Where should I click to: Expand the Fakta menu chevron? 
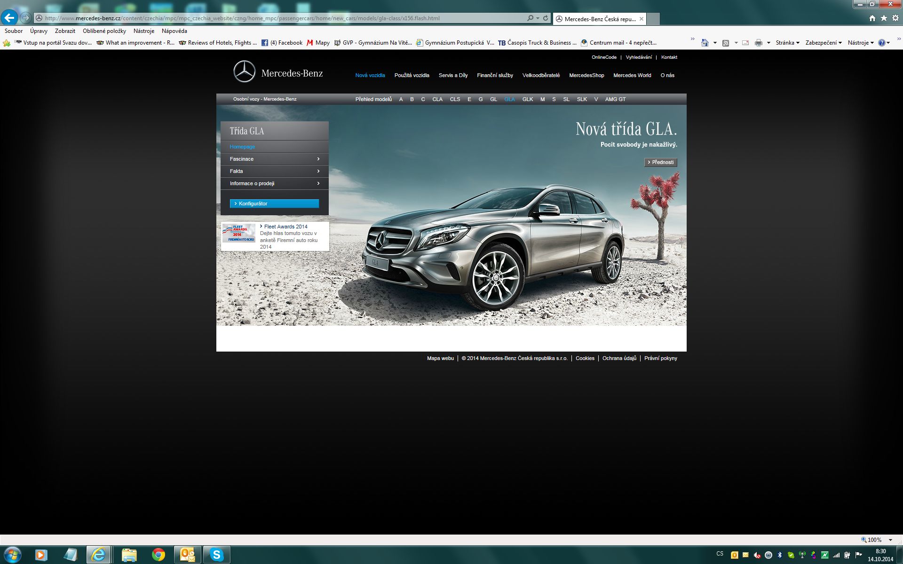click(318, 171)
